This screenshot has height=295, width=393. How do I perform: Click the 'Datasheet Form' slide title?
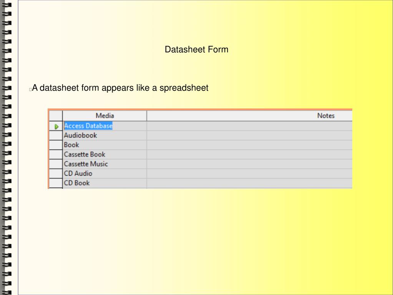click(197, 49)
